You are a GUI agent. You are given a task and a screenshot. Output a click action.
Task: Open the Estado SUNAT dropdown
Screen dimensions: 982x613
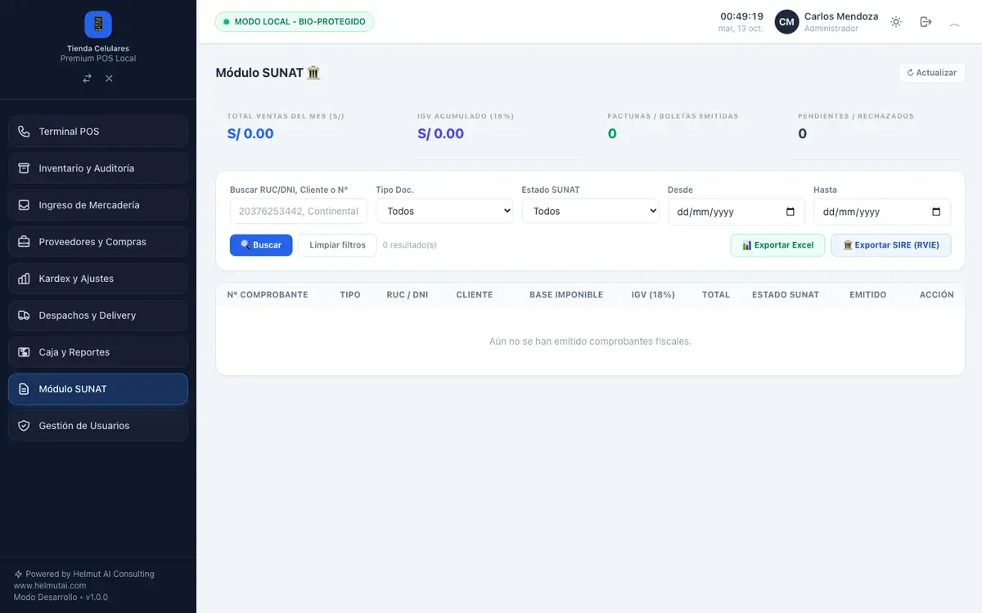point(590,211)
